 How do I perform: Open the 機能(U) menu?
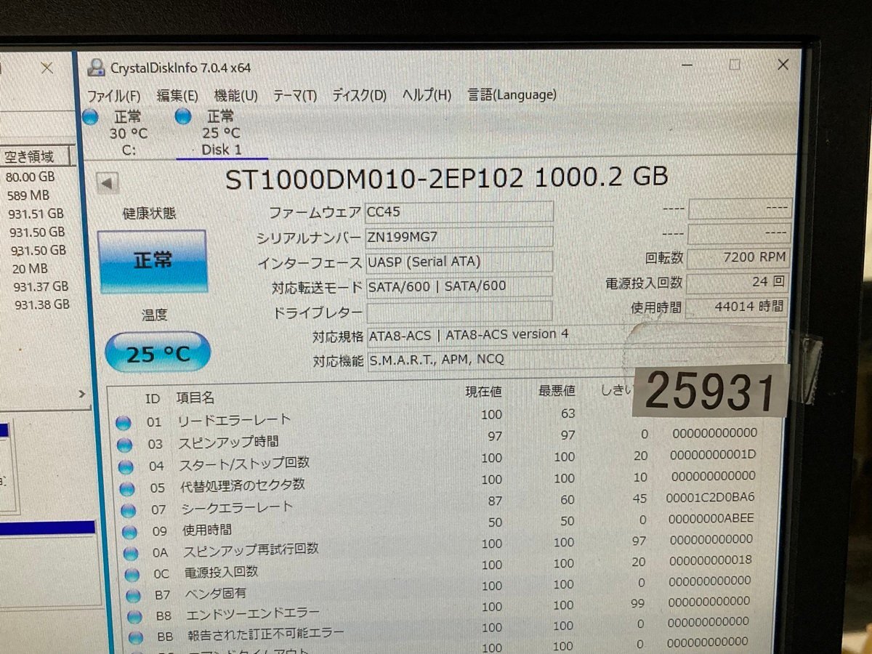tap(235, 95)
